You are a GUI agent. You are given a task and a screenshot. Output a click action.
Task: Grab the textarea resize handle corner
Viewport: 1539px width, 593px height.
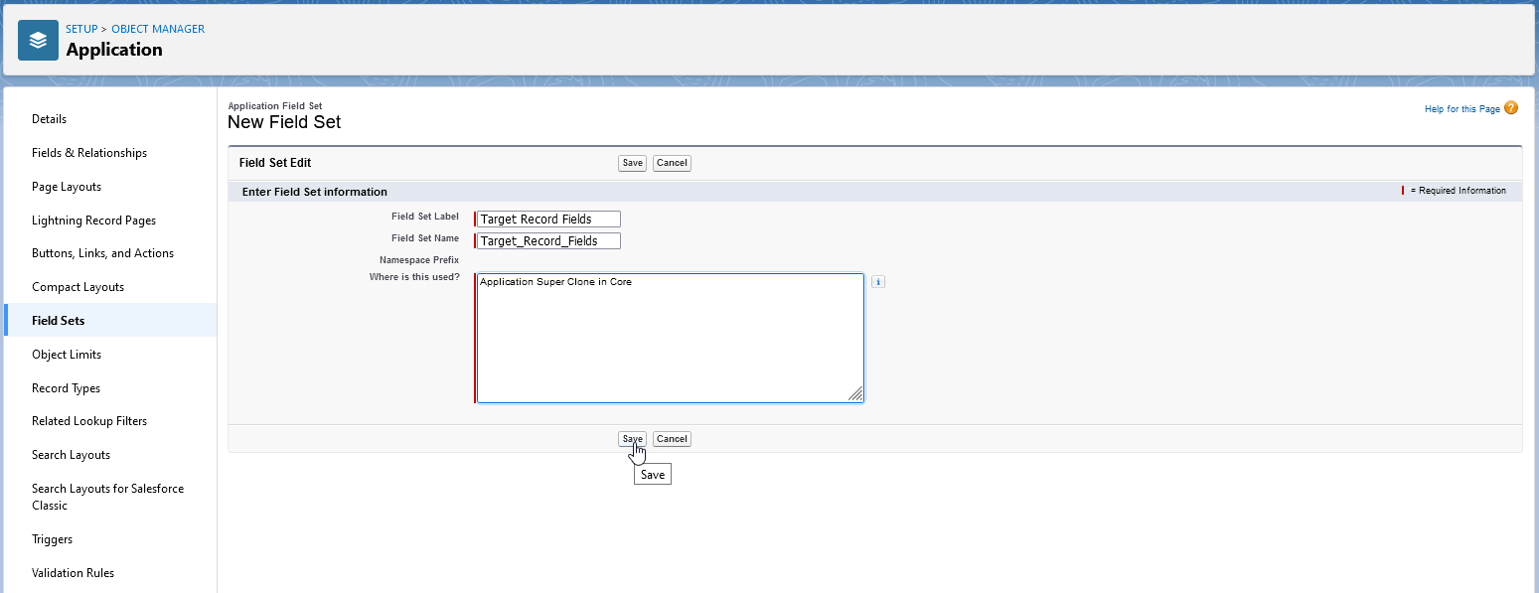855,394
